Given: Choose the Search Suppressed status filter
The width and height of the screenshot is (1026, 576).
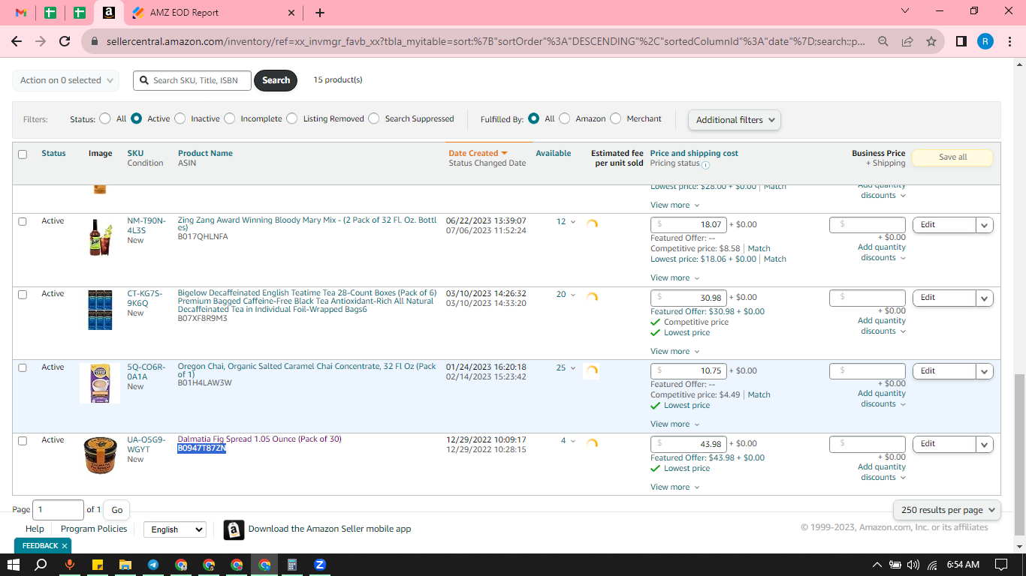Looking at the screenshot, I should click(374, 118).
